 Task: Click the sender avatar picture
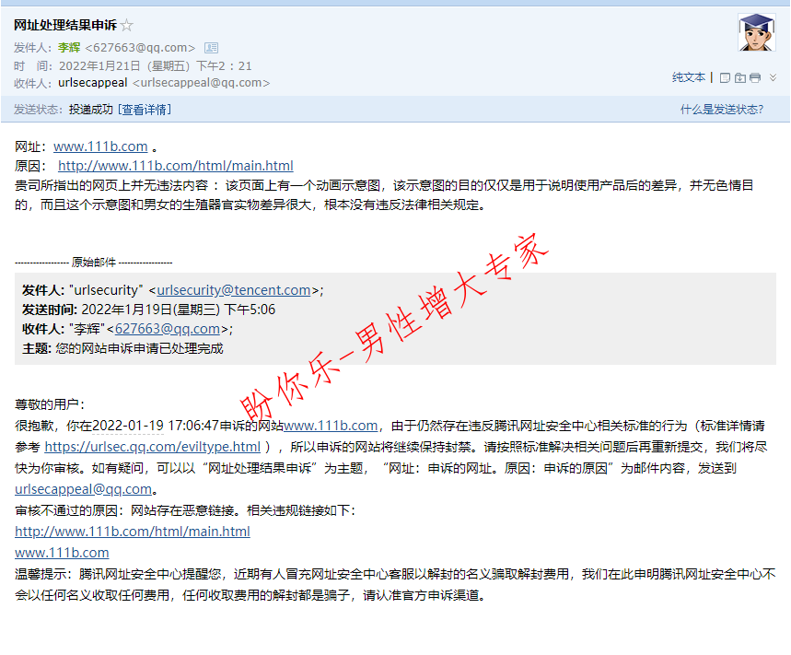click(756, 33)
